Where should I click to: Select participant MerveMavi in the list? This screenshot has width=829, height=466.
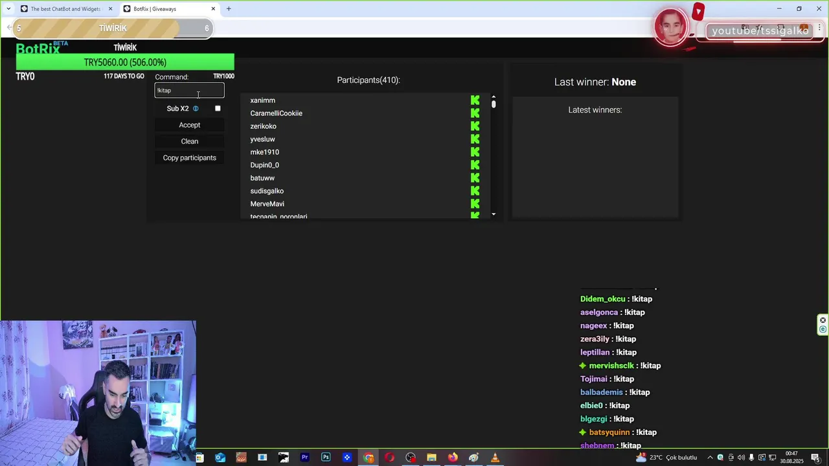tap(267, 204)
